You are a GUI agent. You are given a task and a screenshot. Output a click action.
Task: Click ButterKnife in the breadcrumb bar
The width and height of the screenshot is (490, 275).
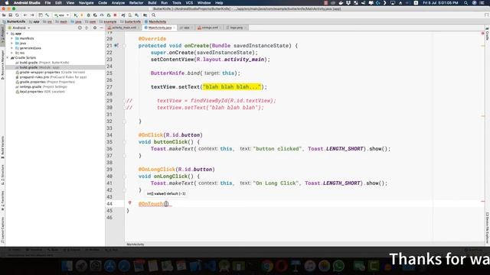14,21
